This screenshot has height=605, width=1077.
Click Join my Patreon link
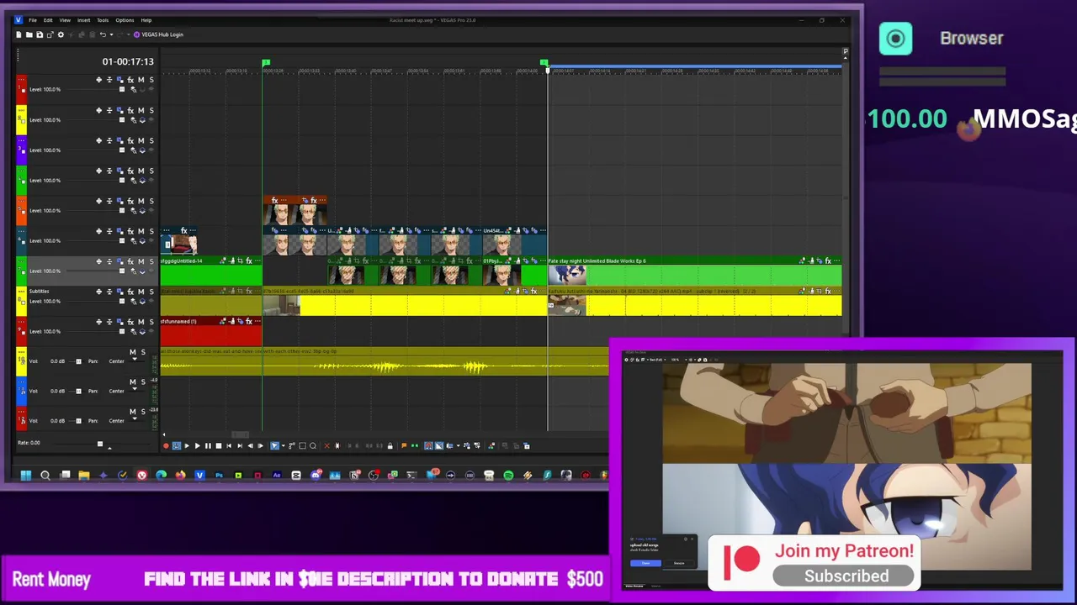click(x=844, y=551)
